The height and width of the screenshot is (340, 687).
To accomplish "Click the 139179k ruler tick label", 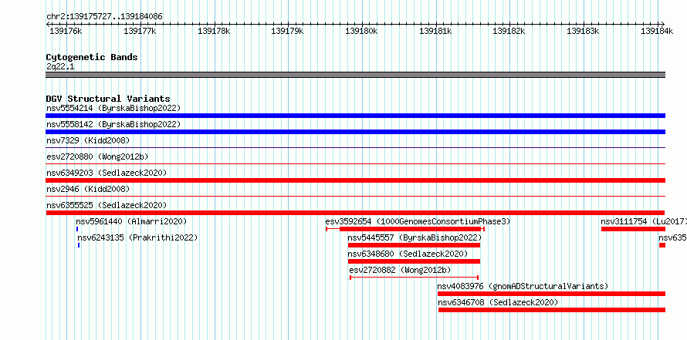I will click(x=287, y=31).
